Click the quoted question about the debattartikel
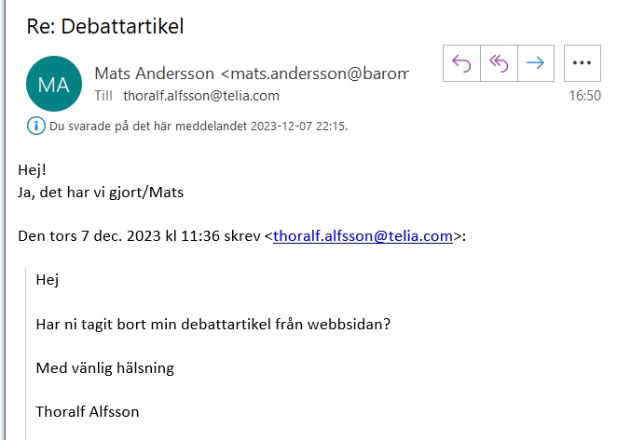Viewport: 631px width, 440px height. click(211, 323)
